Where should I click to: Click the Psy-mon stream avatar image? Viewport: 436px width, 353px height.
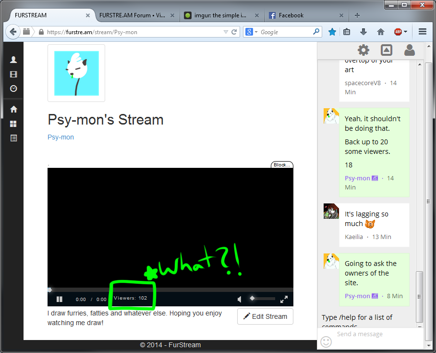click(x=76, y=73)
